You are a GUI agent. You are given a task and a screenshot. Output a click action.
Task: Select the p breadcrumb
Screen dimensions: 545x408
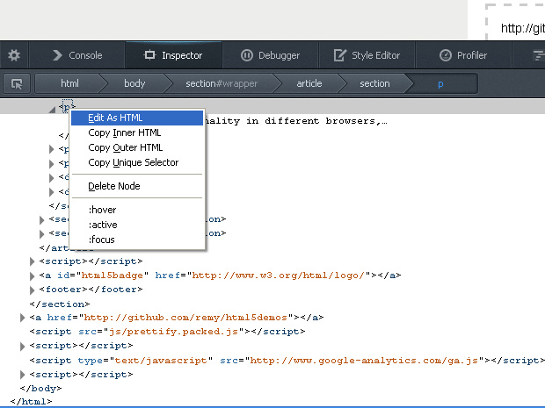coord(440,83)
